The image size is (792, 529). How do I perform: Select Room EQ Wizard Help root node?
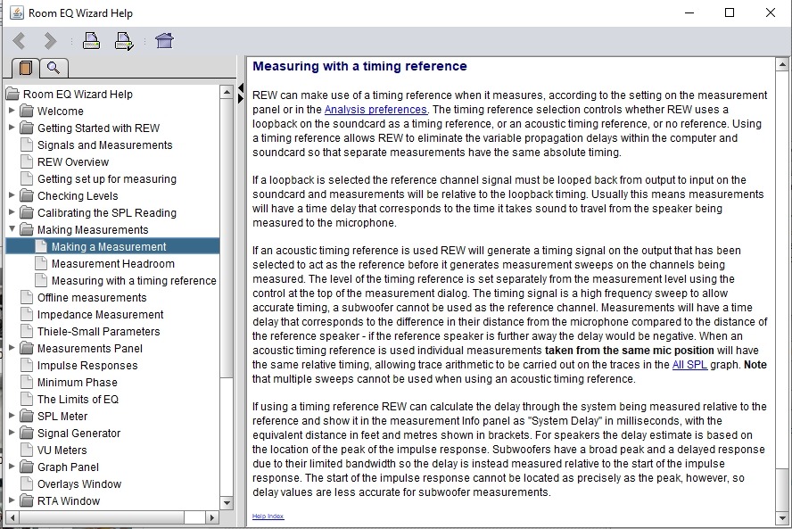[x=78, y=94]
